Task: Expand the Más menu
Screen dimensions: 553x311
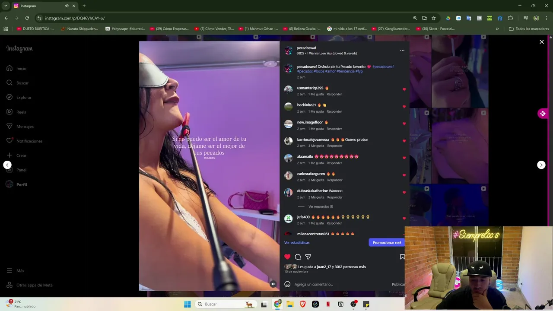Action: [15, 270]
